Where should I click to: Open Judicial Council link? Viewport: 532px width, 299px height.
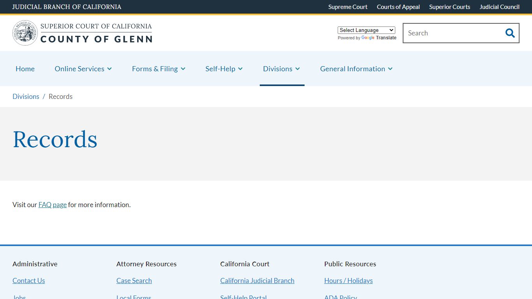tap(499, 7)
